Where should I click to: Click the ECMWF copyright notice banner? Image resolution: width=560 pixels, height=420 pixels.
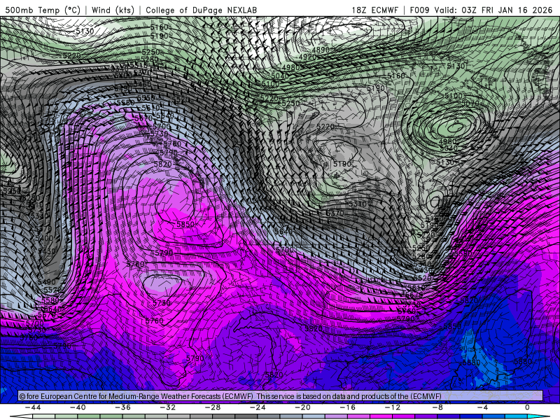pos(281,396)
